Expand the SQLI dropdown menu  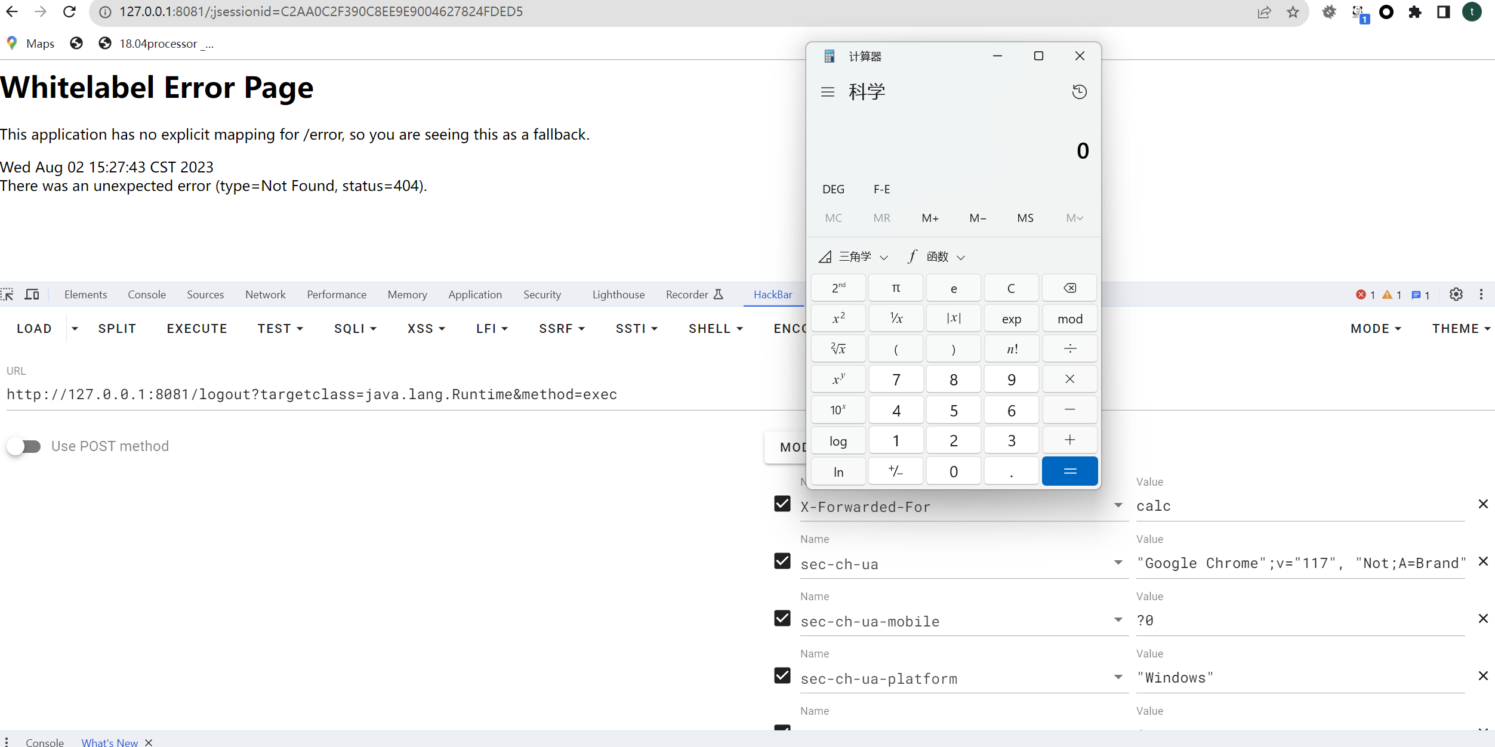355,329
